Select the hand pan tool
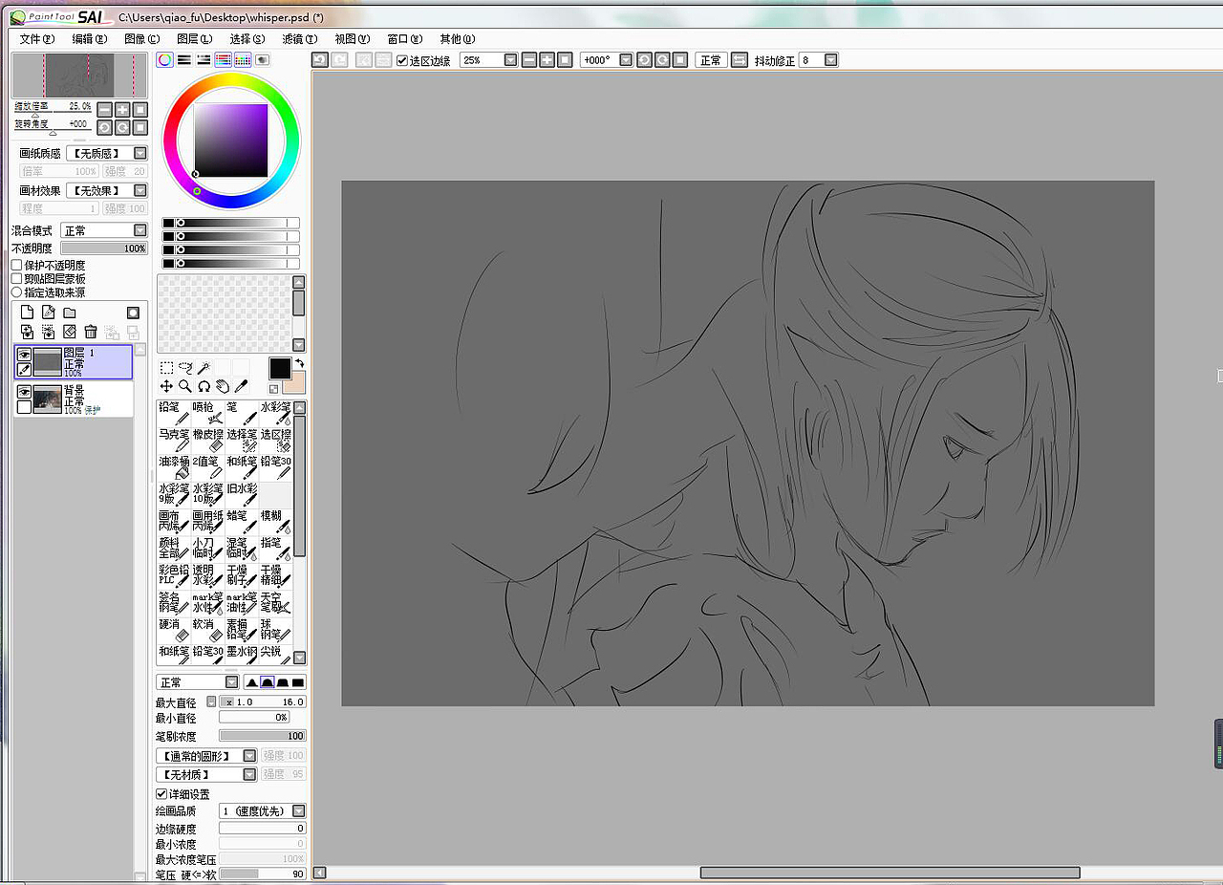This screenshot has height=885, width=1223. coord(222,386)
